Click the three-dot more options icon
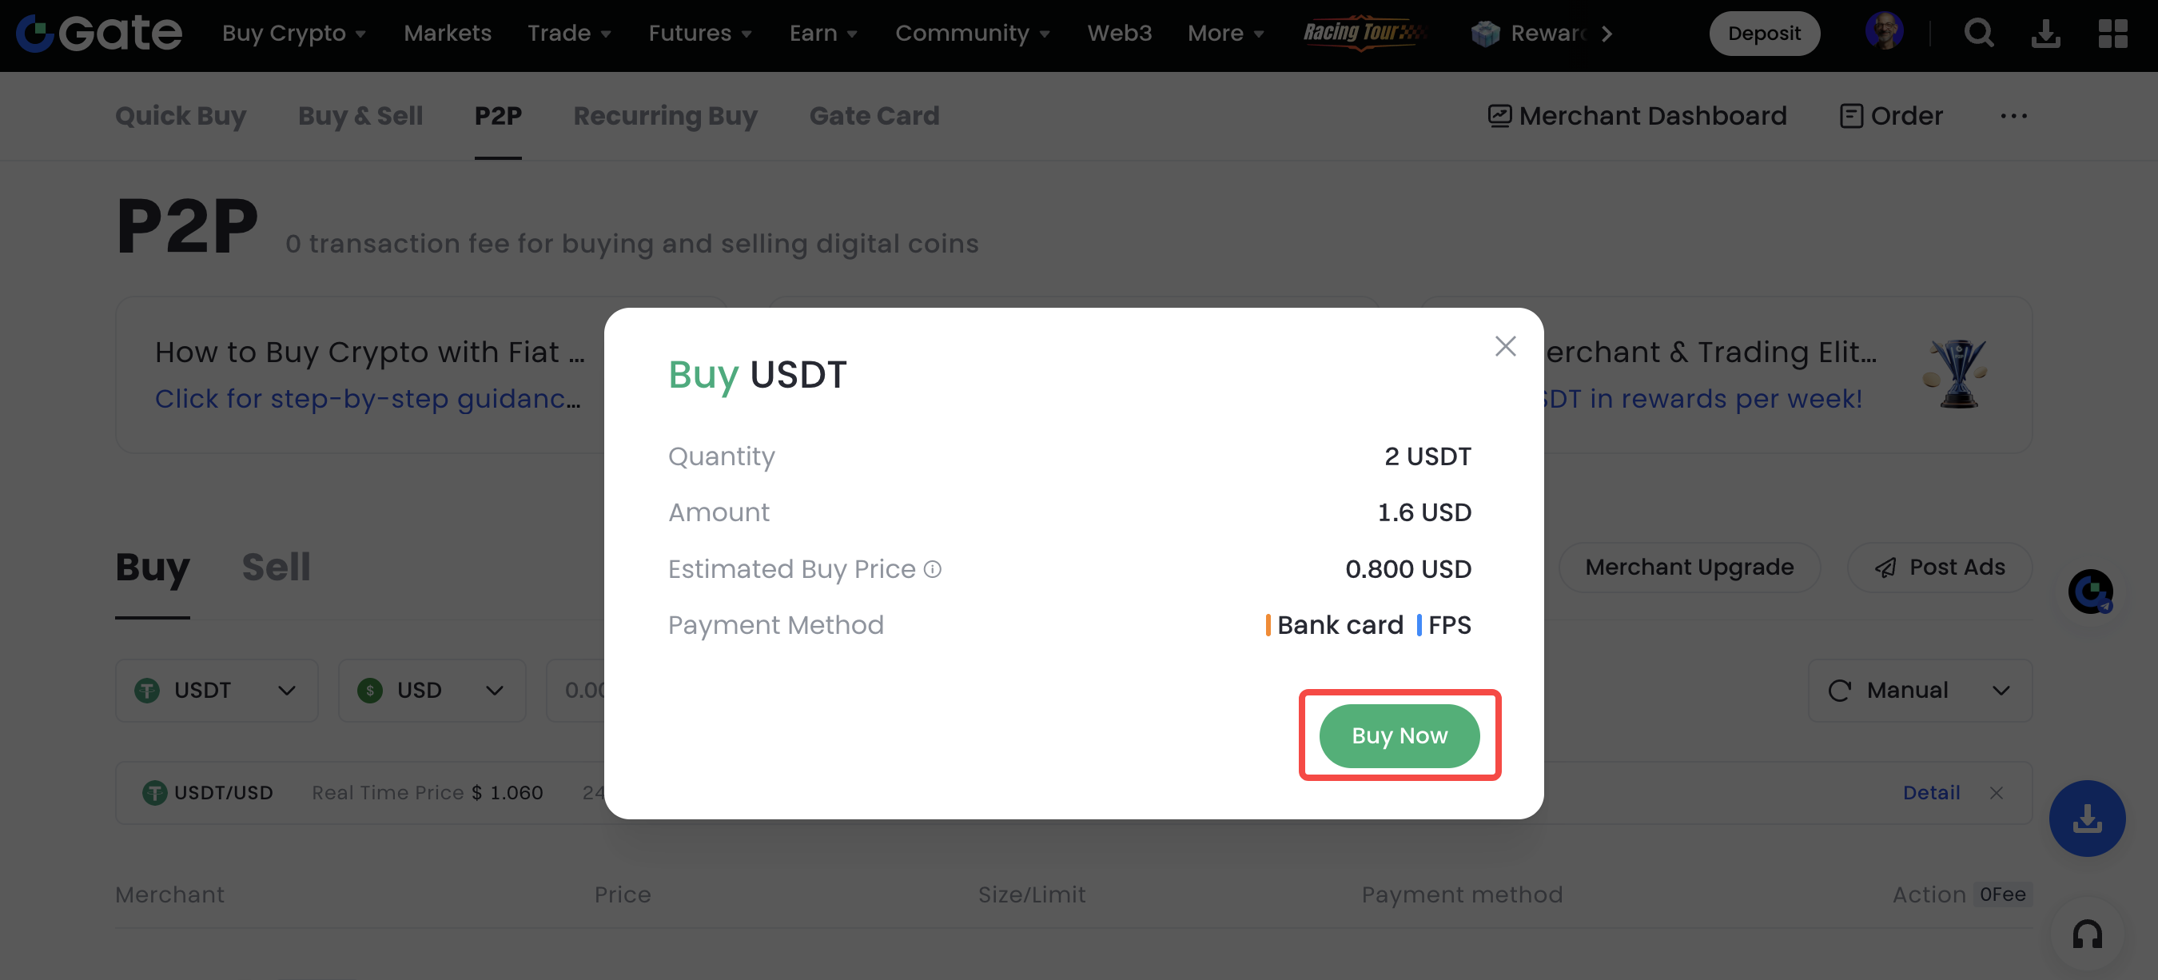This screenshot has height=980, width=2158. tap(2013, 116)
